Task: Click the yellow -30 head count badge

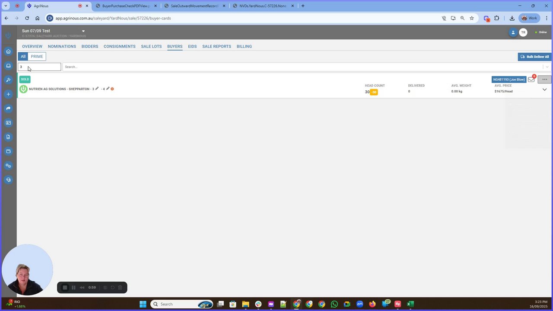Action: pyautogui.click(x=374, y=92)
